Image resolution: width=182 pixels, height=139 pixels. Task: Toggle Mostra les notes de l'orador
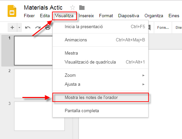100,97
